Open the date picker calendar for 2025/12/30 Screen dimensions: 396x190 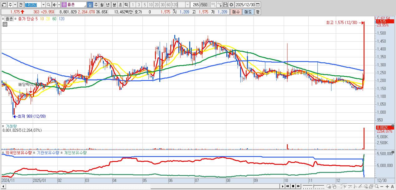[x=258, y=5]
